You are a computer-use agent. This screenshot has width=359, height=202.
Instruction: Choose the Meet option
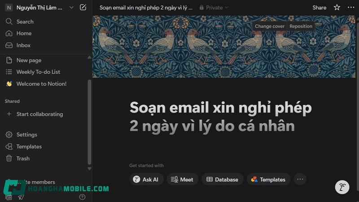(183, 180)
